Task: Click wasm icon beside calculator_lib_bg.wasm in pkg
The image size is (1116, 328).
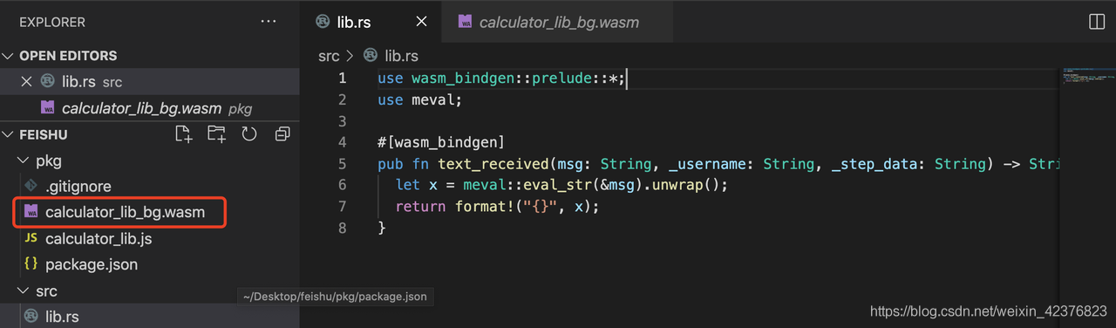Action: pos(31,212)
